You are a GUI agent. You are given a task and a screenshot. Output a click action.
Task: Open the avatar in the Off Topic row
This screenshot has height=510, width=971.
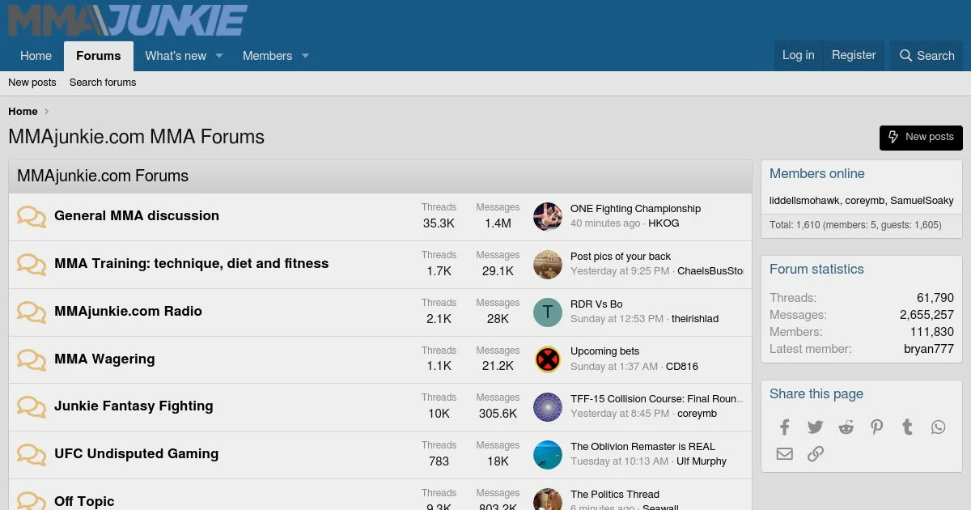coord(548,499)
